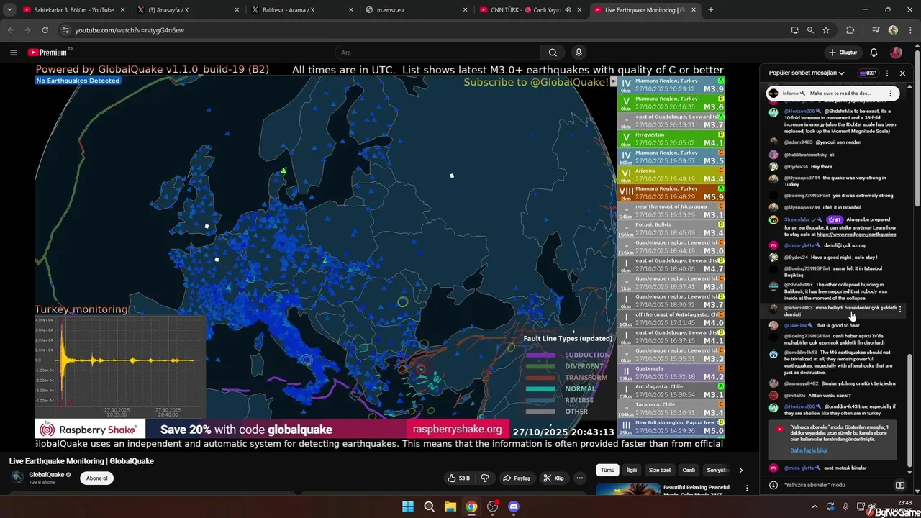
Task: Like the video showing 53 B
Action: point(458,478)
